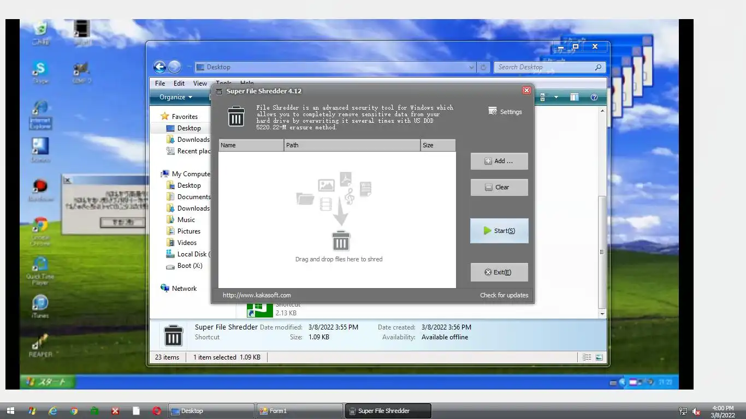Open the View menu in explorer

point(200,83)
